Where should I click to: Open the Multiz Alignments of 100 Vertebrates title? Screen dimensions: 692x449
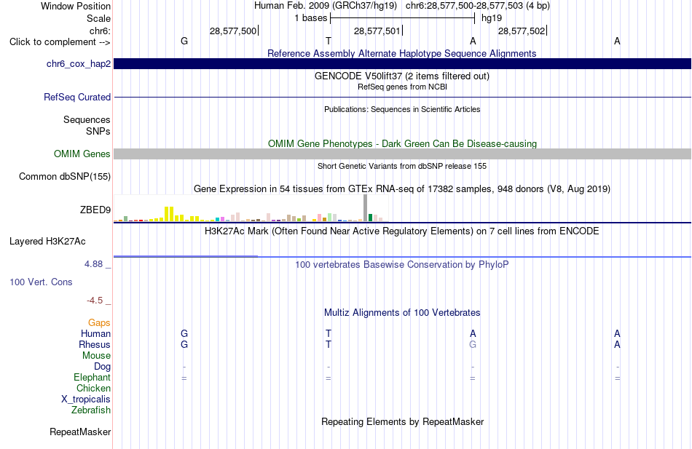click(x=402, y=313)
